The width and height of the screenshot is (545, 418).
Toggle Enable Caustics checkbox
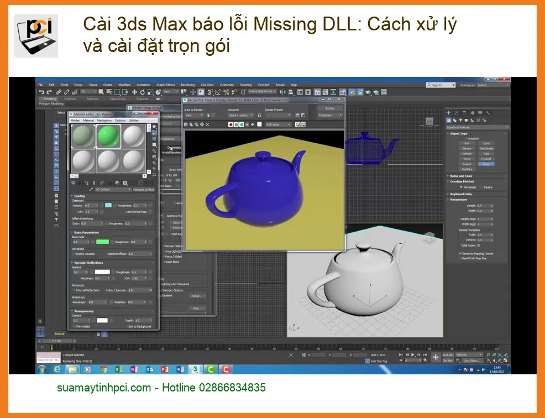point(74,254)
